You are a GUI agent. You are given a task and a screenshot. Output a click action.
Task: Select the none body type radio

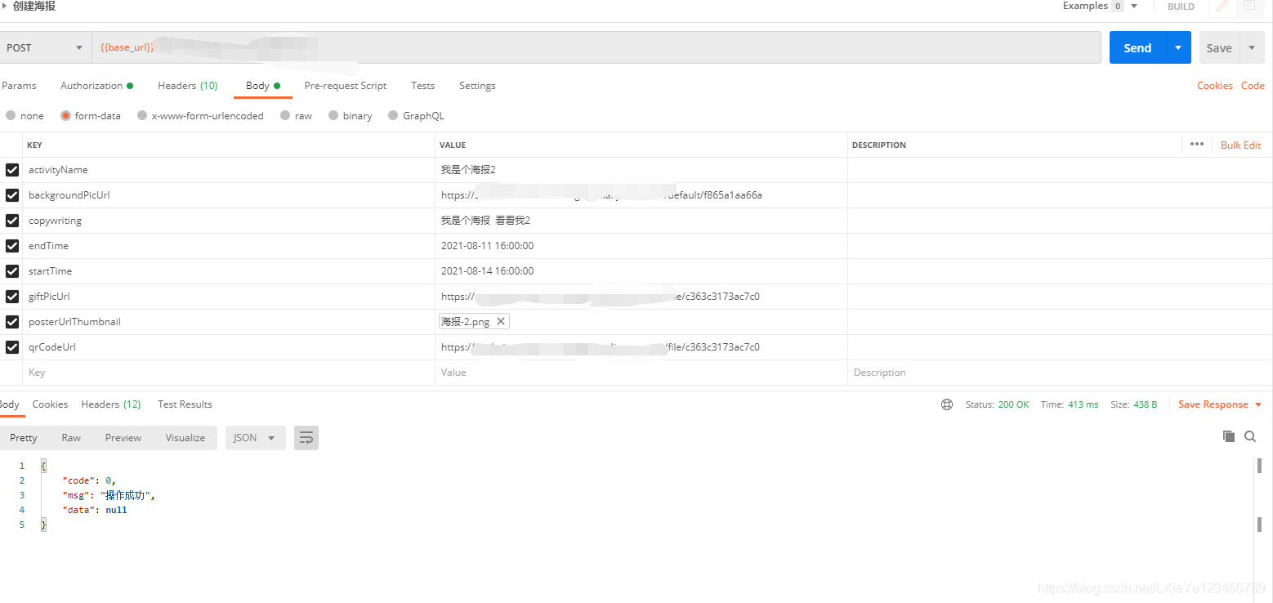click(x=11, y=116)
